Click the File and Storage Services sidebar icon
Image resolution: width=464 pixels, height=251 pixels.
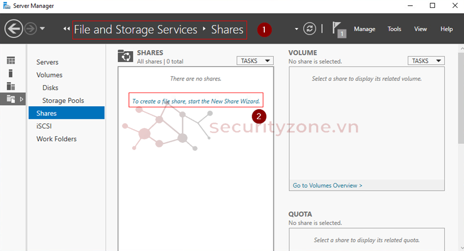[11, 98]
